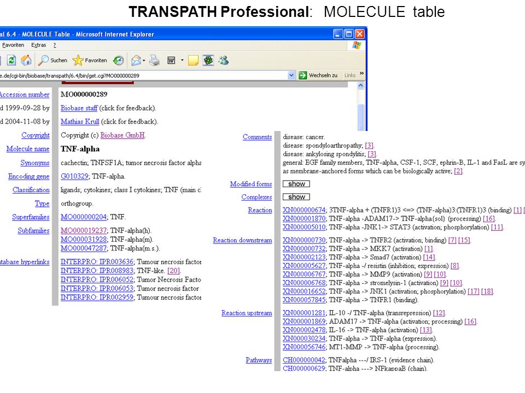Launch ICQ flower icon
This screenshot has height=393, width=525.
[208, 61]
